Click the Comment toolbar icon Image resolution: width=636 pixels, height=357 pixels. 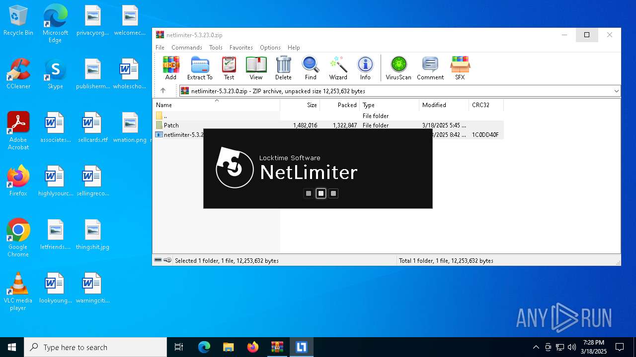[x=430, y=68]
